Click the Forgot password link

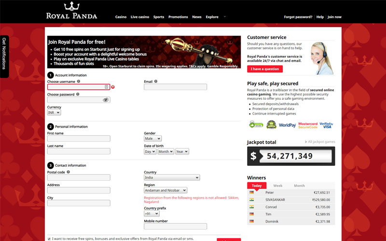pyautogui.click(x=298, y=17)
